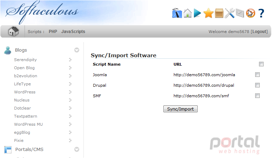Image resolution: width=272 pixels, height=158 pixels.
Task: Click the arrow icon beside b2evolution
Action: [70, 76]
